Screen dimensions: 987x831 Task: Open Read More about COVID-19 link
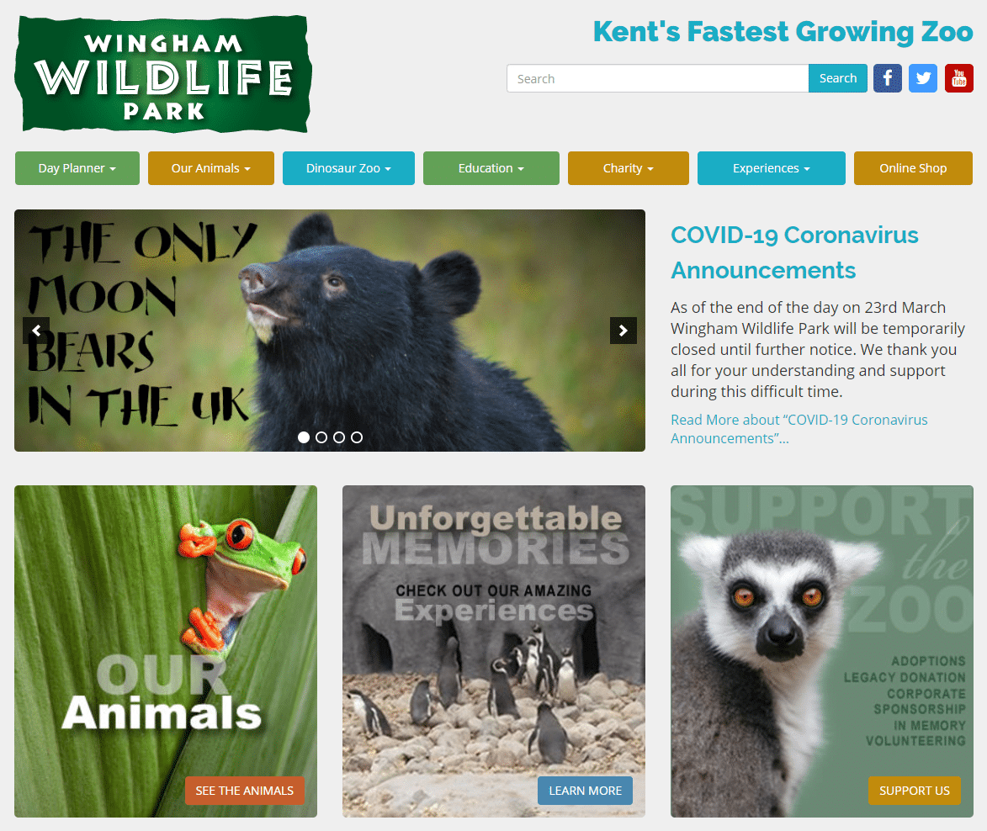(x=799, y=429)
